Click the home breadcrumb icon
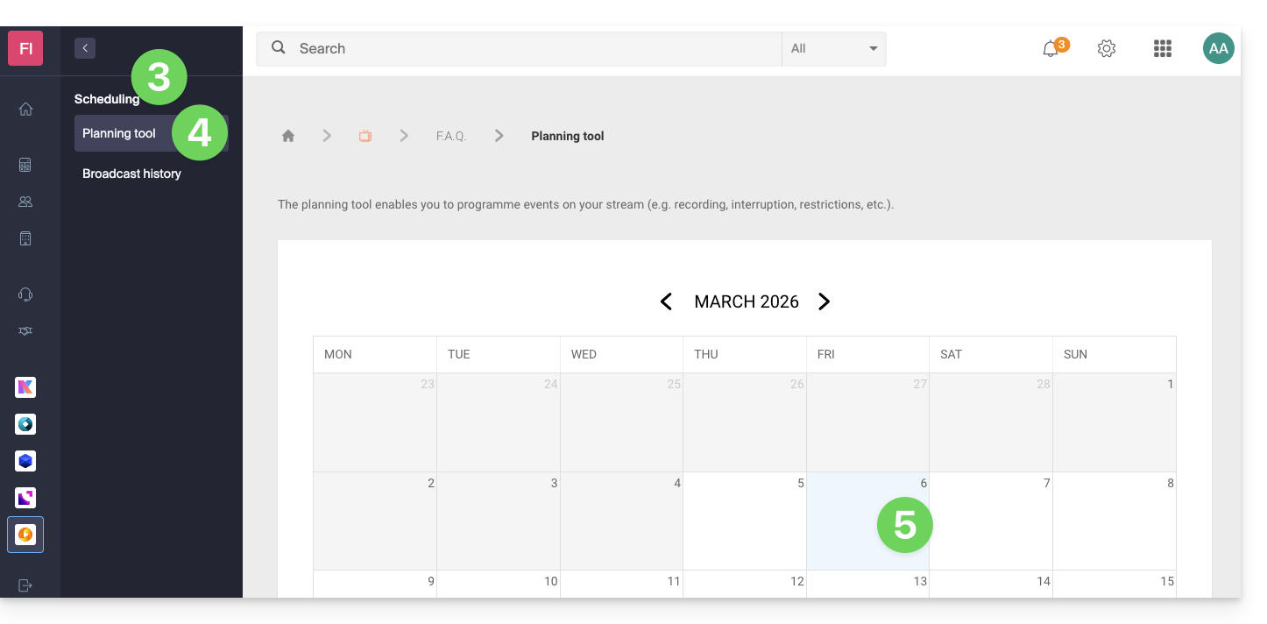The height and width of the screenshot is (624, 1267). click(x=288, y=136)
